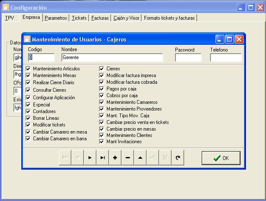Image resolution: width=266 pixels, height=201 pixels.
Task: Uncheck Cambiar precio venta en tickets
Action: [x=101, y=122]
